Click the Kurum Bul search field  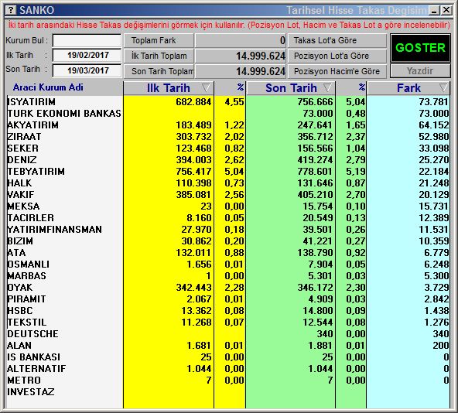click(87, 40)
